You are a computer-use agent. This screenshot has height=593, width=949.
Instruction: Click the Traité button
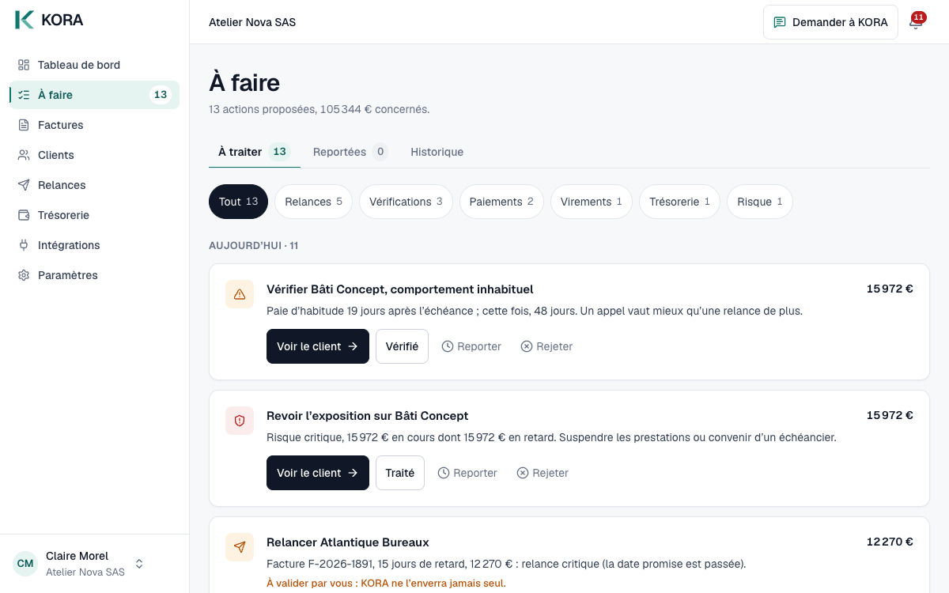tap(400, 473)
